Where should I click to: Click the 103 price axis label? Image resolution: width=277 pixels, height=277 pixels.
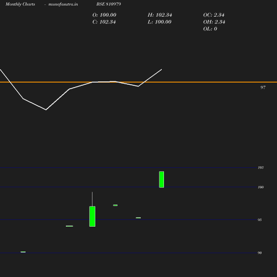[261, 168]
